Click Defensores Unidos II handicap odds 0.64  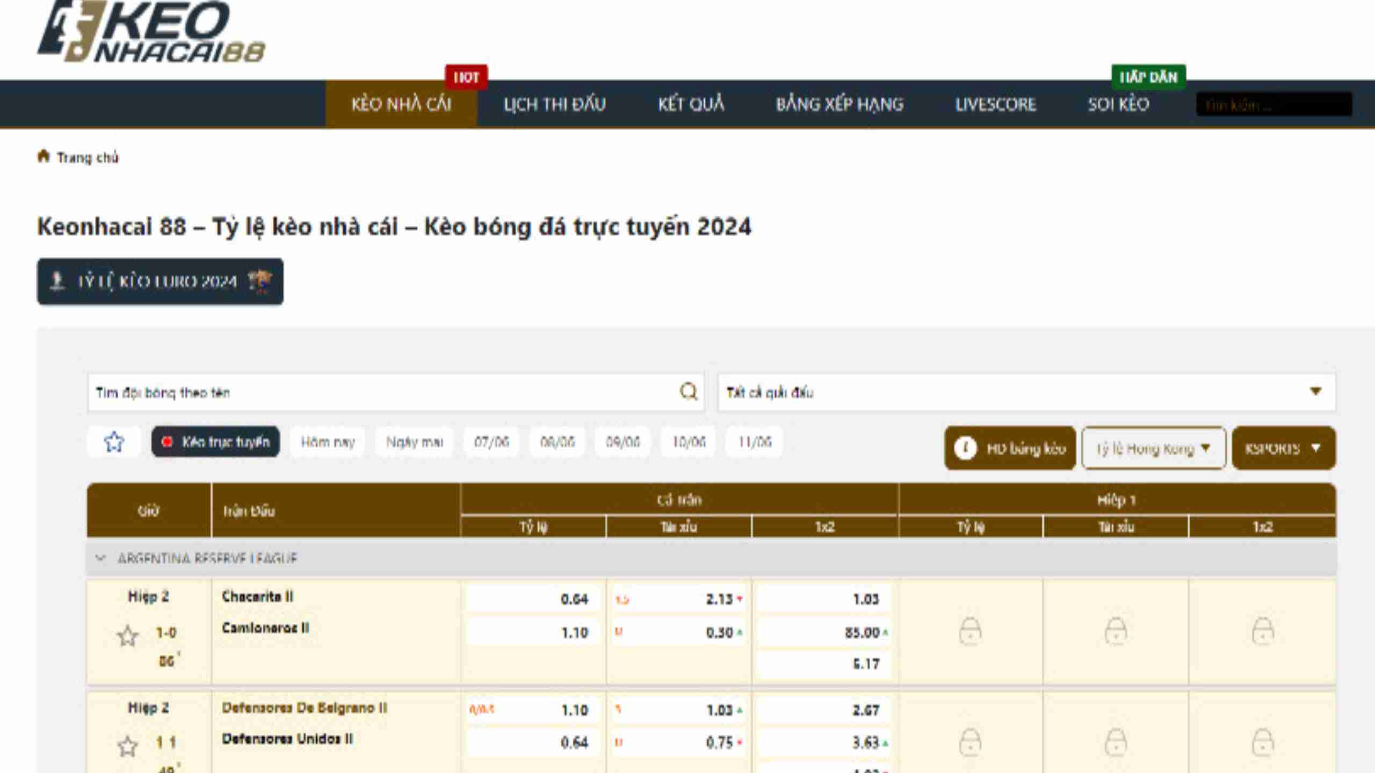pyautogui.click(x=533, y=742)
